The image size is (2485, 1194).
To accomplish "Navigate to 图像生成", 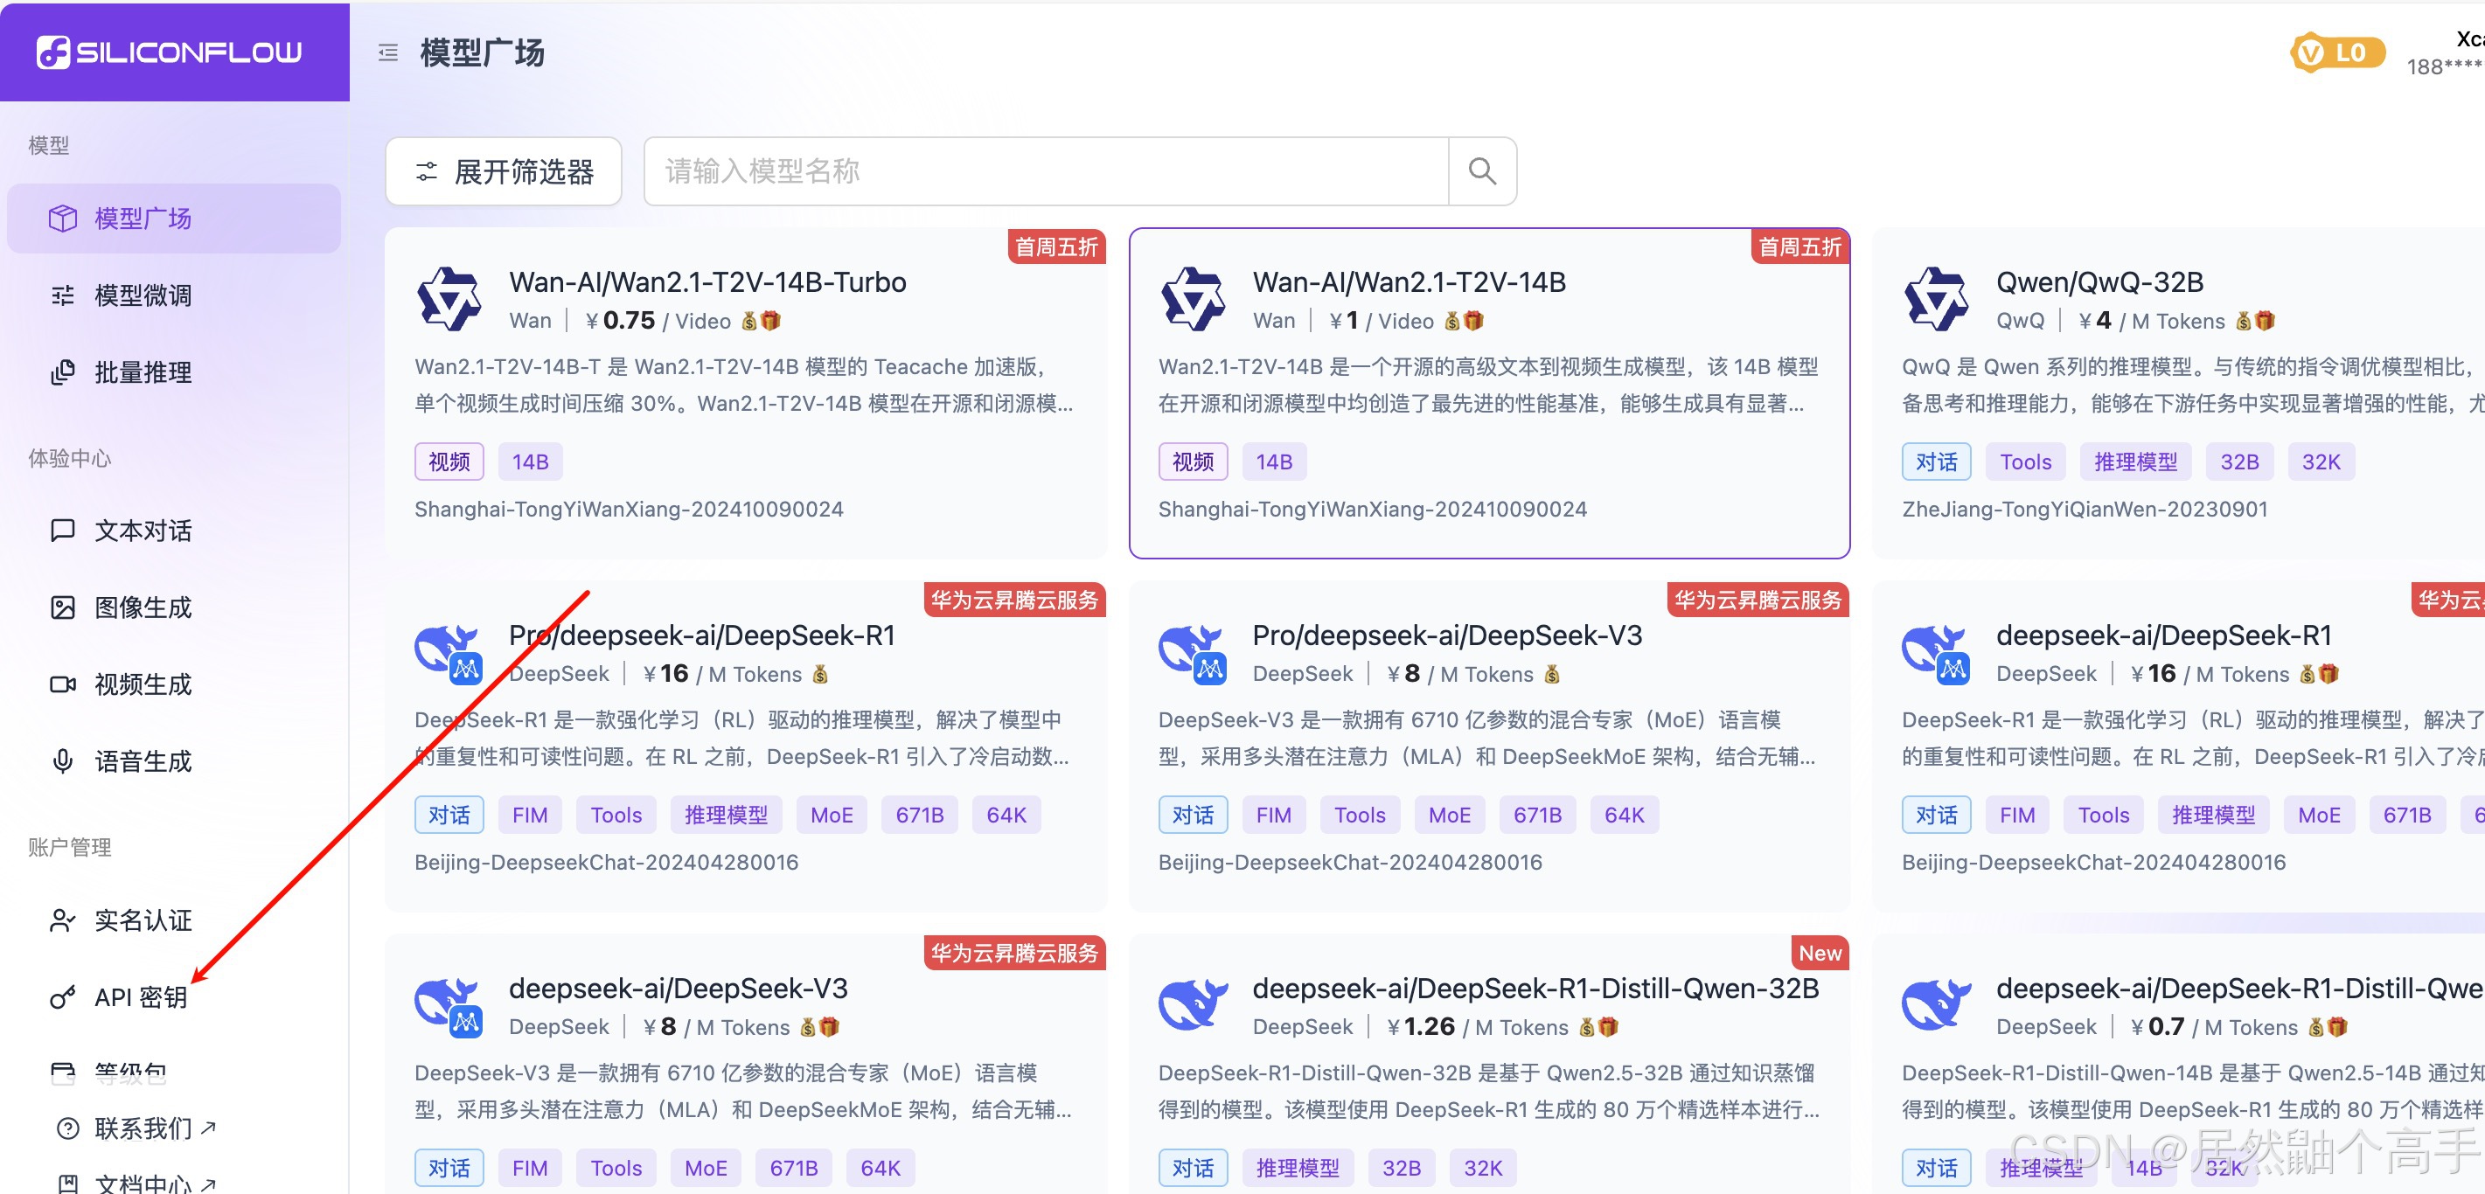I will pyautogui.click(x=143, y=607).
